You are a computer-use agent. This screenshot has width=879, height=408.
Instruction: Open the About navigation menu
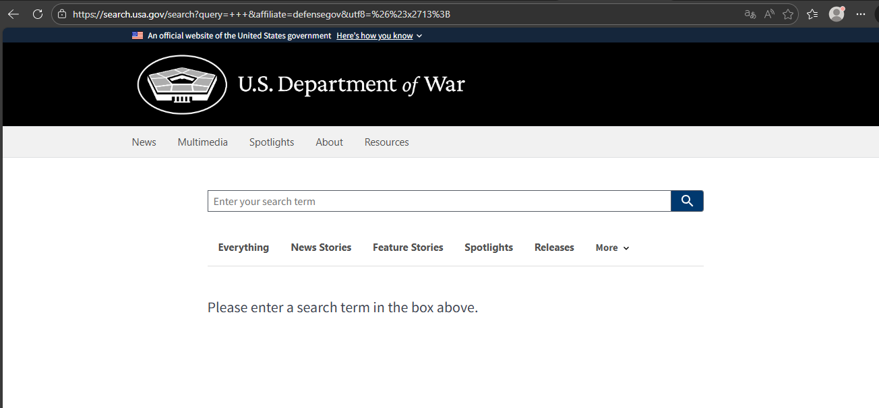pyautogui.click(x=330, y=142)
